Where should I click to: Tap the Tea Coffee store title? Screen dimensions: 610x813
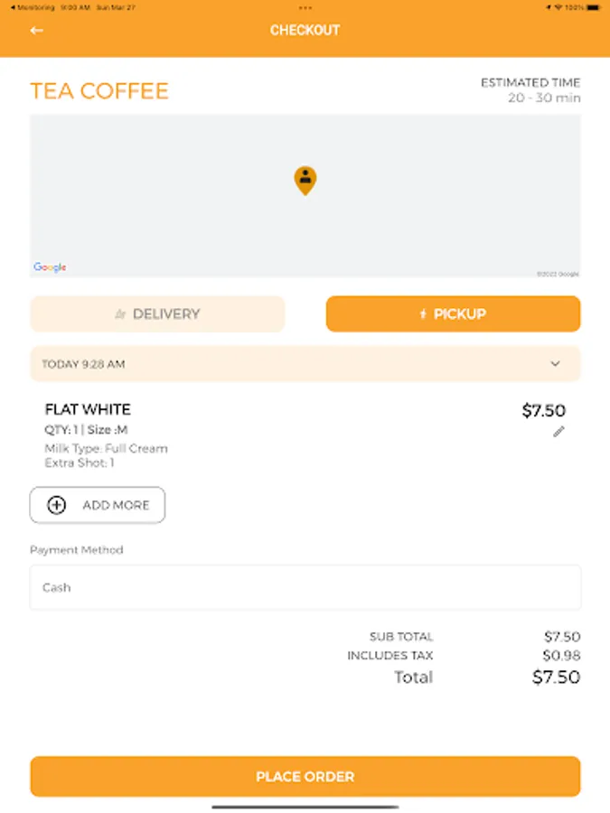(x=99, y=91)
